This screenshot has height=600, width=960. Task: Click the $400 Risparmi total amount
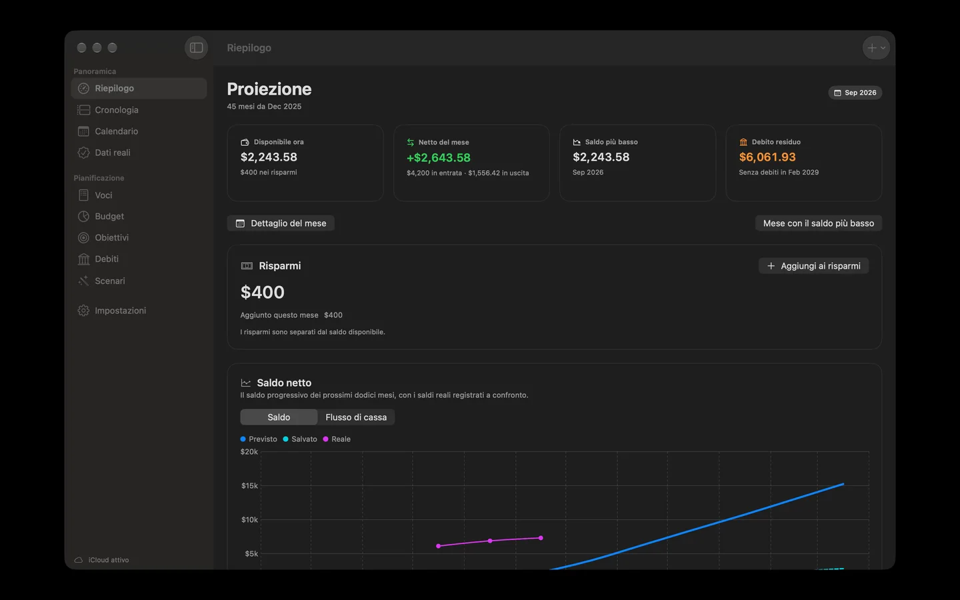click(x=262, y=292)
